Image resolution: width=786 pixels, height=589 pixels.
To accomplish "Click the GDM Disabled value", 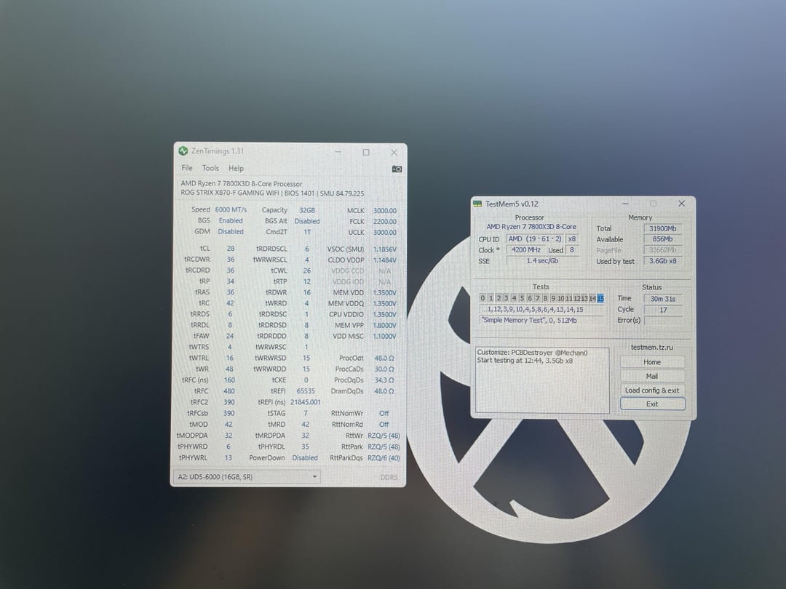I will [x=231, y=231].
